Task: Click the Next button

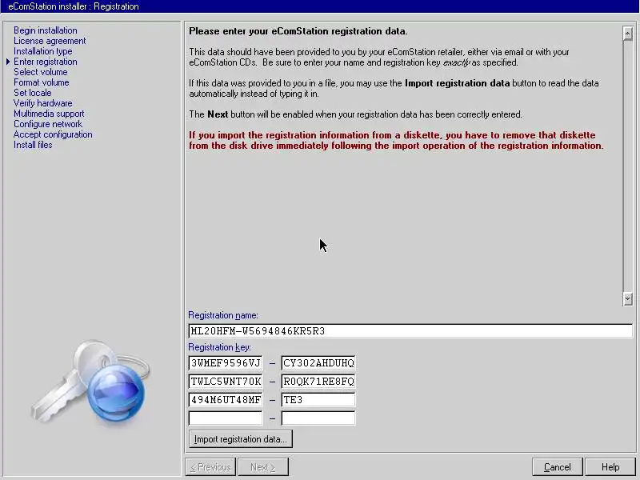Action: [263, 467]
